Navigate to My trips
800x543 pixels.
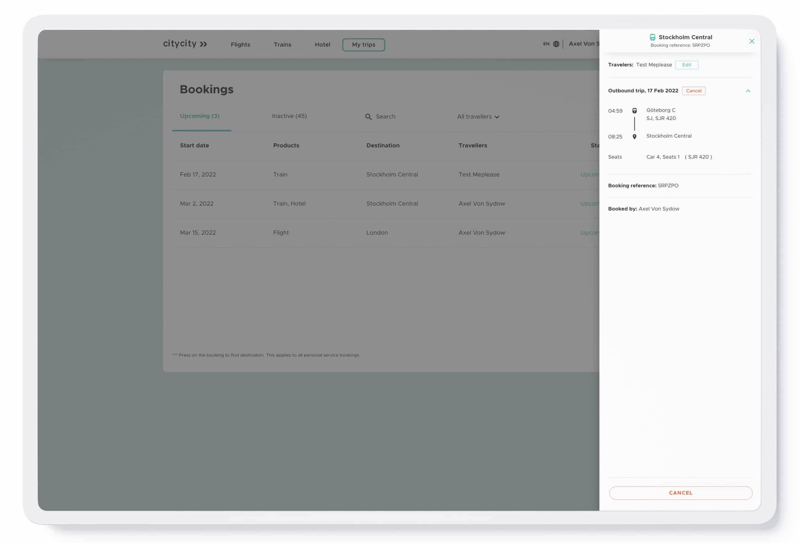pyautogui.click(x=363, y=44)
